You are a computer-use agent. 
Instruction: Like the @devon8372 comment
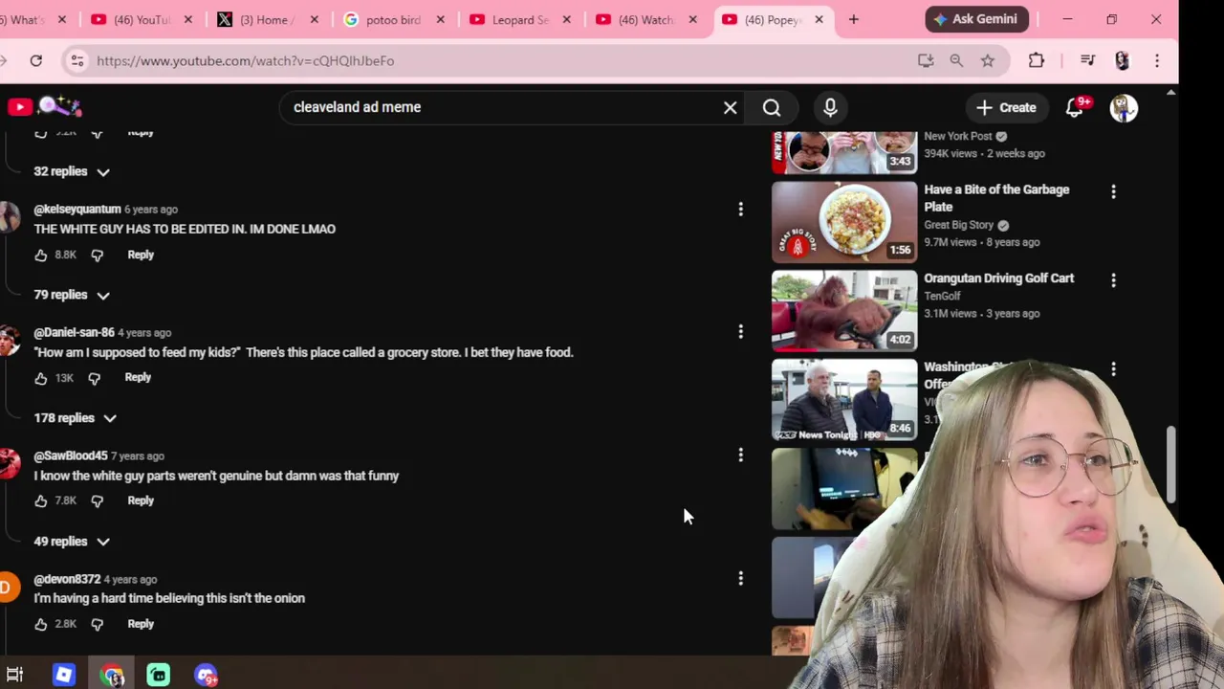coord(40,624)
